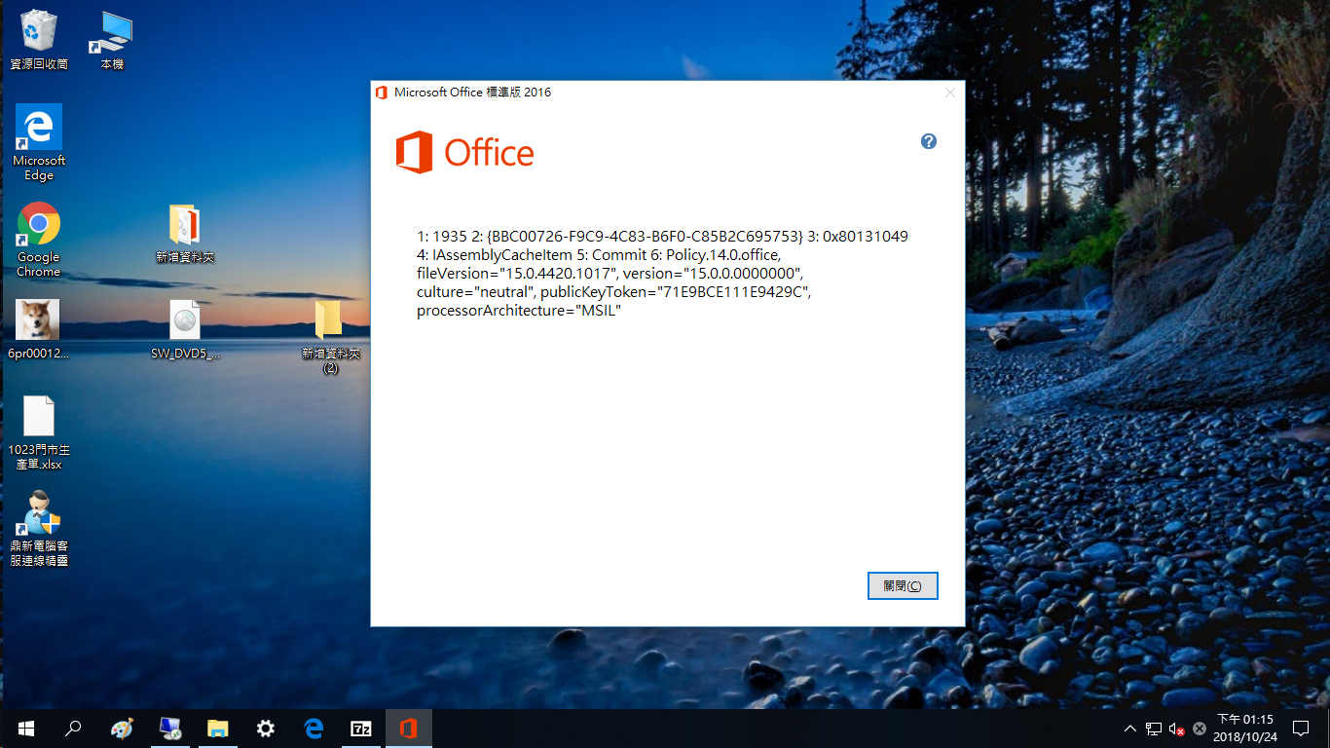Launch Edge from the taskbar
The image size is (1330, 748).
[x=314, y=729]
